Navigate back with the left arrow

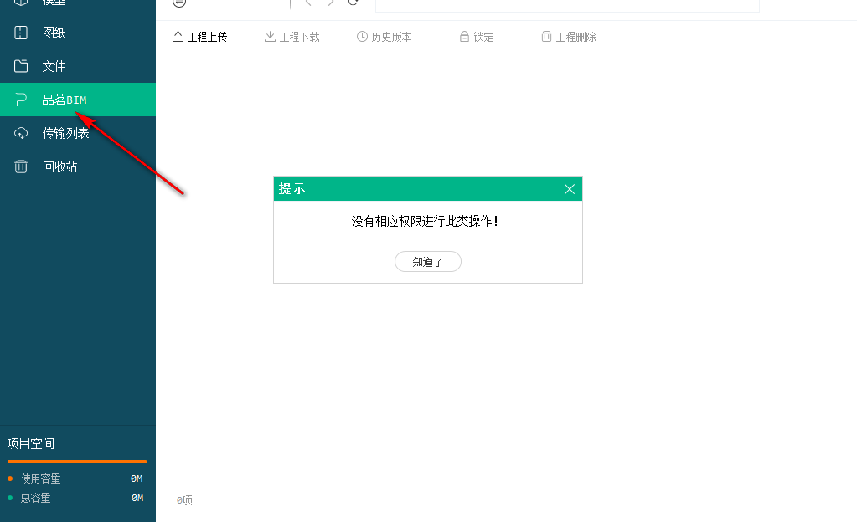pos(308,3)
